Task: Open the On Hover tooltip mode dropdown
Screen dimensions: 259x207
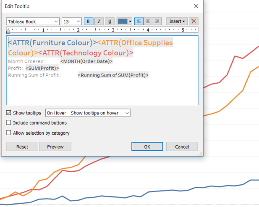Action: tap(88, 113)
